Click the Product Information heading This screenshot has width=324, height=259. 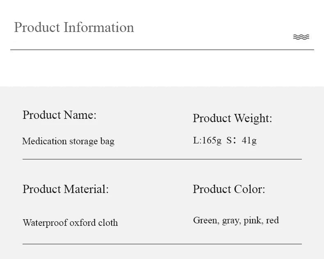(74, 27)
